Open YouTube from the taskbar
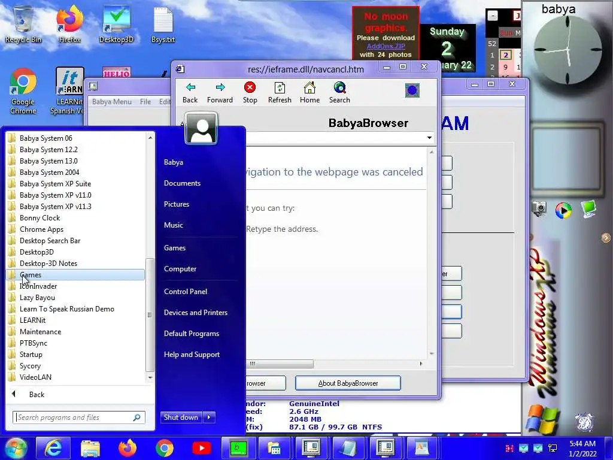Screen dimensions: 613x460 click(x=202, y=448)
